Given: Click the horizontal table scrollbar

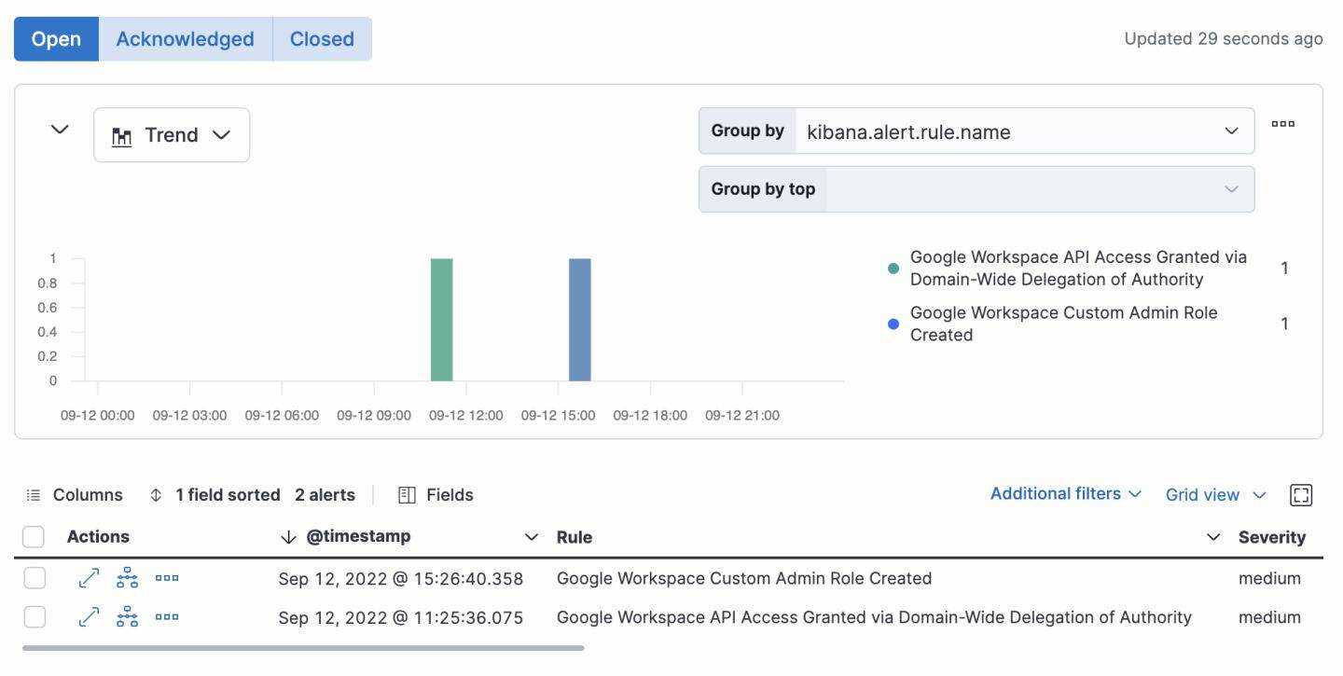Looking at the screenshot, I should 303,647.
